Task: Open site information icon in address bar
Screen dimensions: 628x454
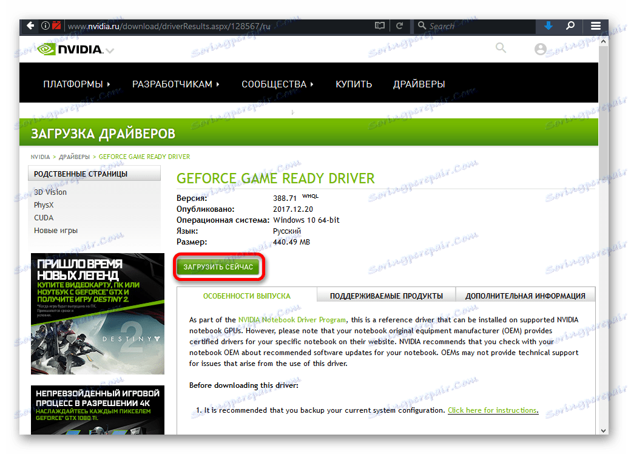Action: click(x=46, y=26)
